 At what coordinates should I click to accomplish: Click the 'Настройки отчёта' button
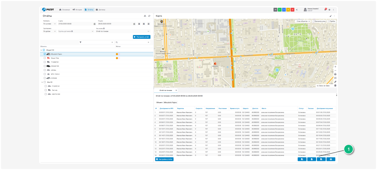tap(164, 159)
